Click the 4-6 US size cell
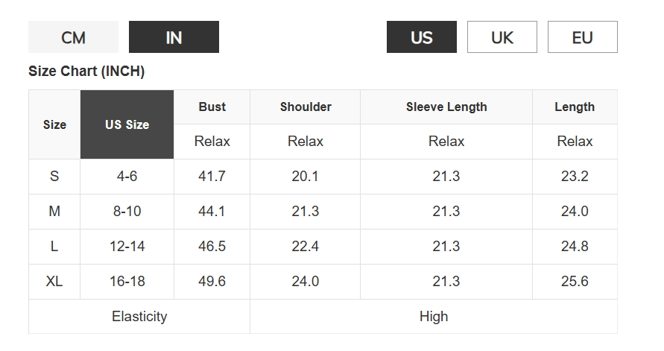664x351 pixels. [127, 177]
